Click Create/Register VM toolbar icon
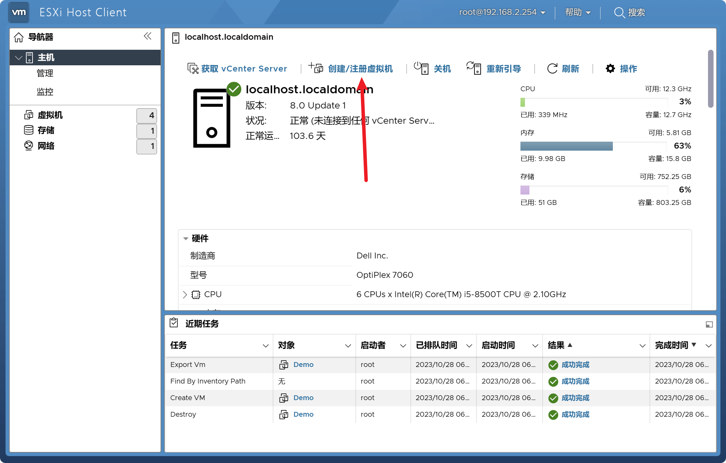The height and width of the screenshot is (463, 726). [x=316, y=68]
